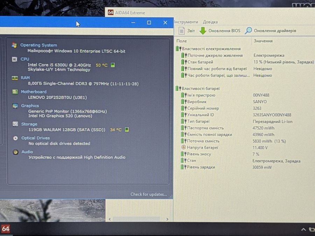
Task: Open the Optical Drives section link
Action: coord(36,138)
